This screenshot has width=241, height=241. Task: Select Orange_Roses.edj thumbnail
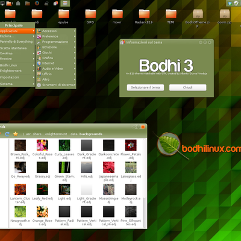click(42, 211)
